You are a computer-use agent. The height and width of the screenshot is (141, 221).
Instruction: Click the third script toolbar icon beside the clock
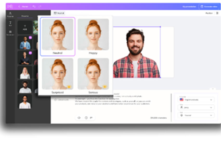coord(91,118)
